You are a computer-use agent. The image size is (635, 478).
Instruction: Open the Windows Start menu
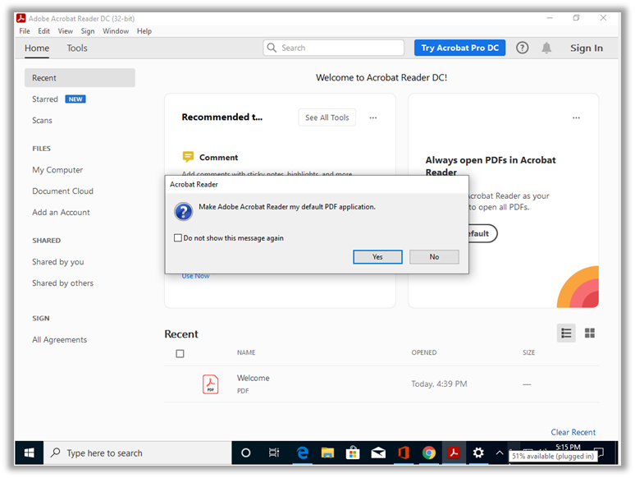point(30,453)
